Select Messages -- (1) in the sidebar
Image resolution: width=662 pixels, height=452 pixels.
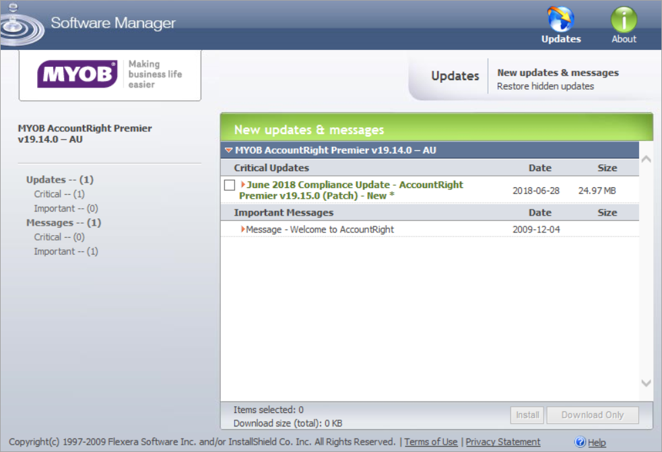click(x=63, y=222)
